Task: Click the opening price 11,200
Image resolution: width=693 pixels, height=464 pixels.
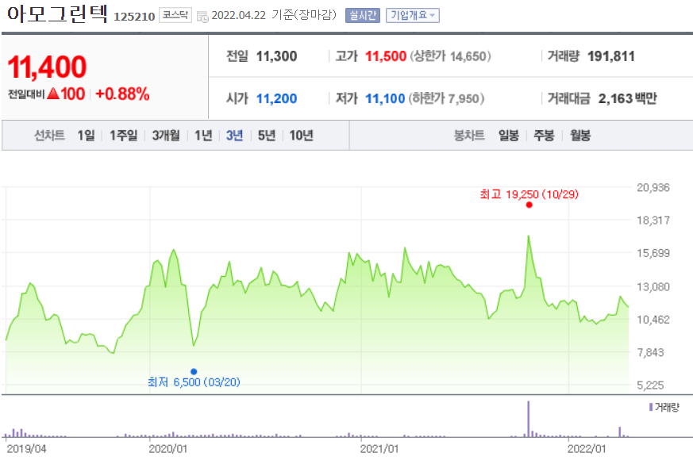Action: (x=277, y=98)
